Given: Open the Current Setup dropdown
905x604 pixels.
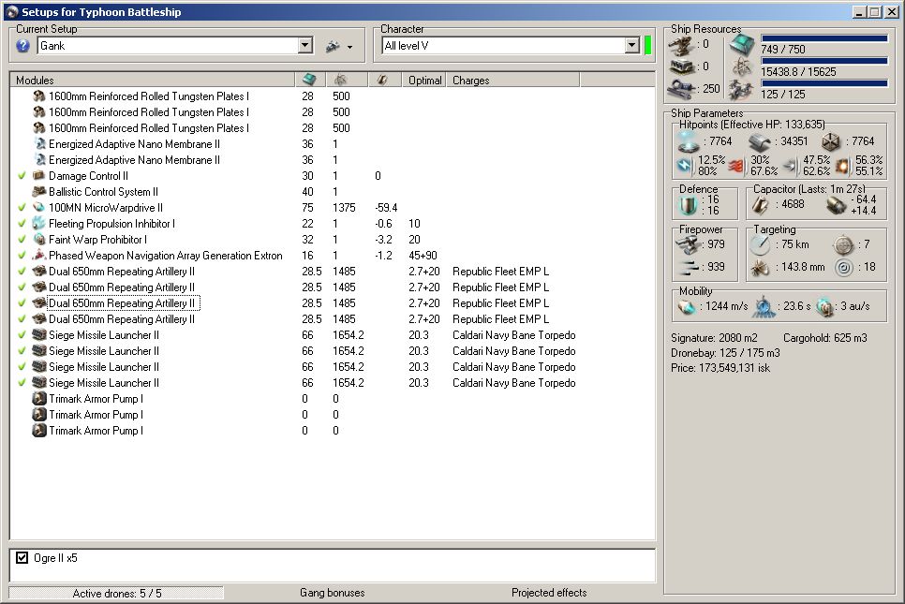Looking at the screenshot, I should (x=305, y=46).
